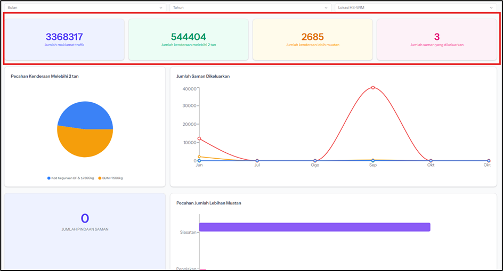This screenshot has height=271, width=503.
Task: Click the chevron arrow in the Tahun field
Action: 326,7
